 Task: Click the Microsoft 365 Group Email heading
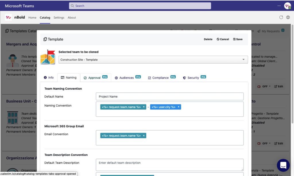(x=64, y=126)
